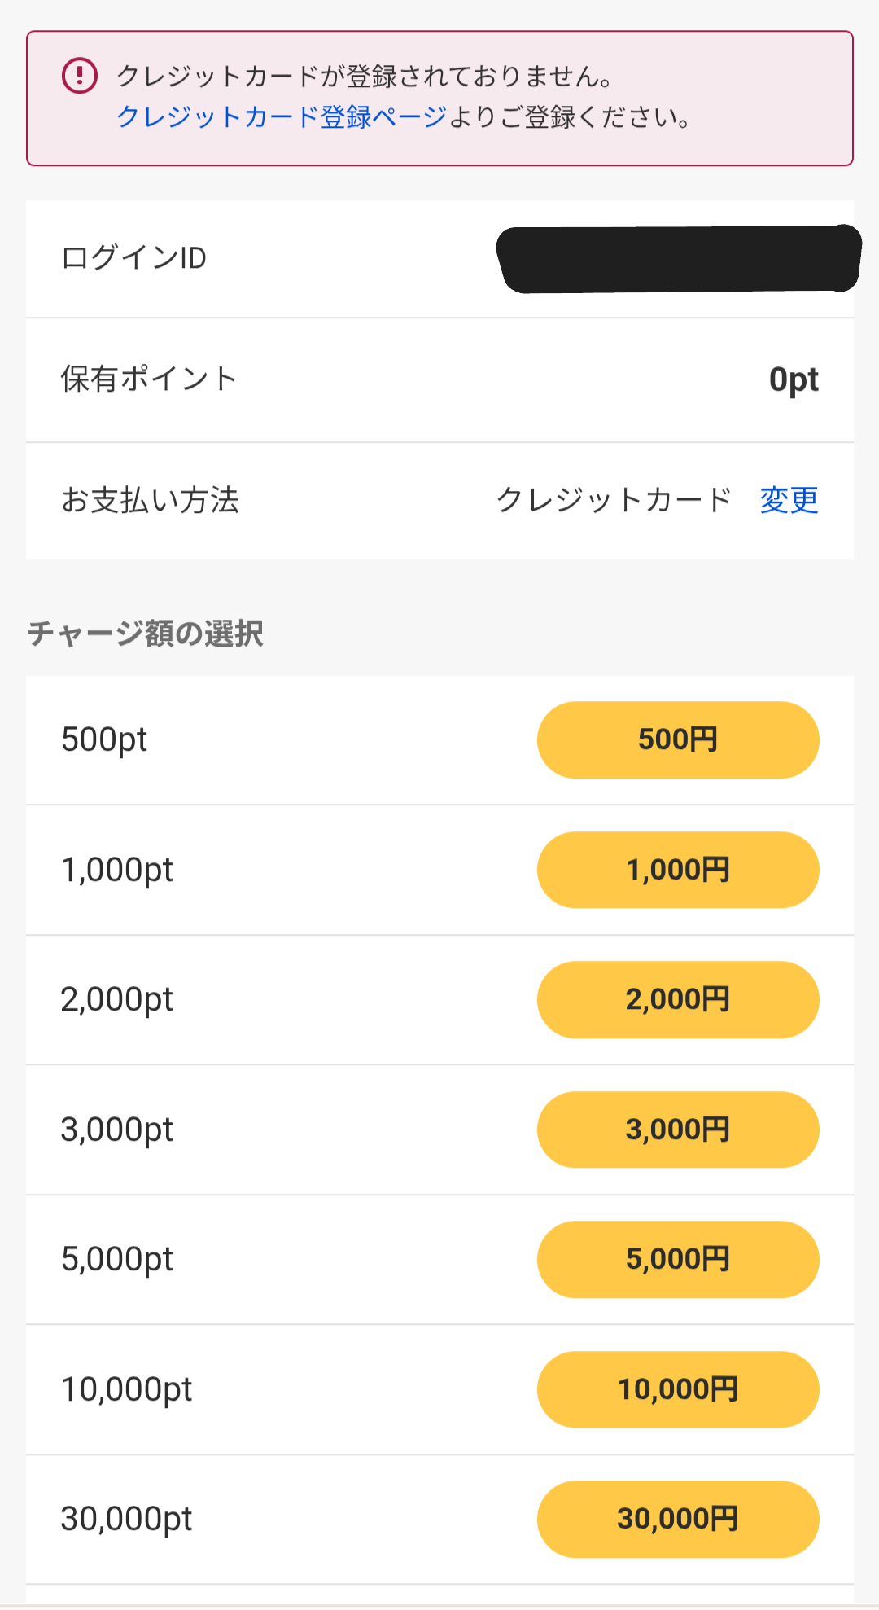This screenshot has width=879, height=1610.
Task: Select the 30,000pt row label
Action: [126, 1519]
